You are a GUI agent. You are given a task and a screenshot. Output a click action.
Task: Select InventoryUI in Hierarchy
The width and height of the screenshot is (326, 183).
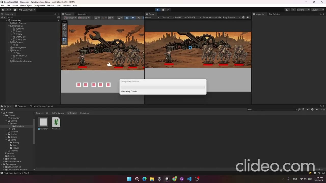pyautogui.click(x=21, y=56)
